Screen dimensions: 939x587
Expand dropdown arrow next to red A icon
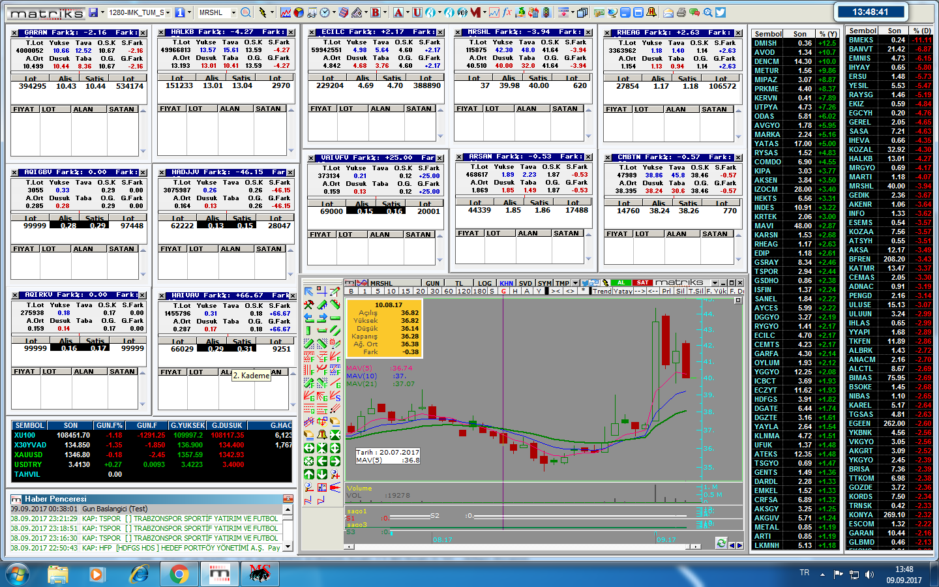click(x=408, y=12)
